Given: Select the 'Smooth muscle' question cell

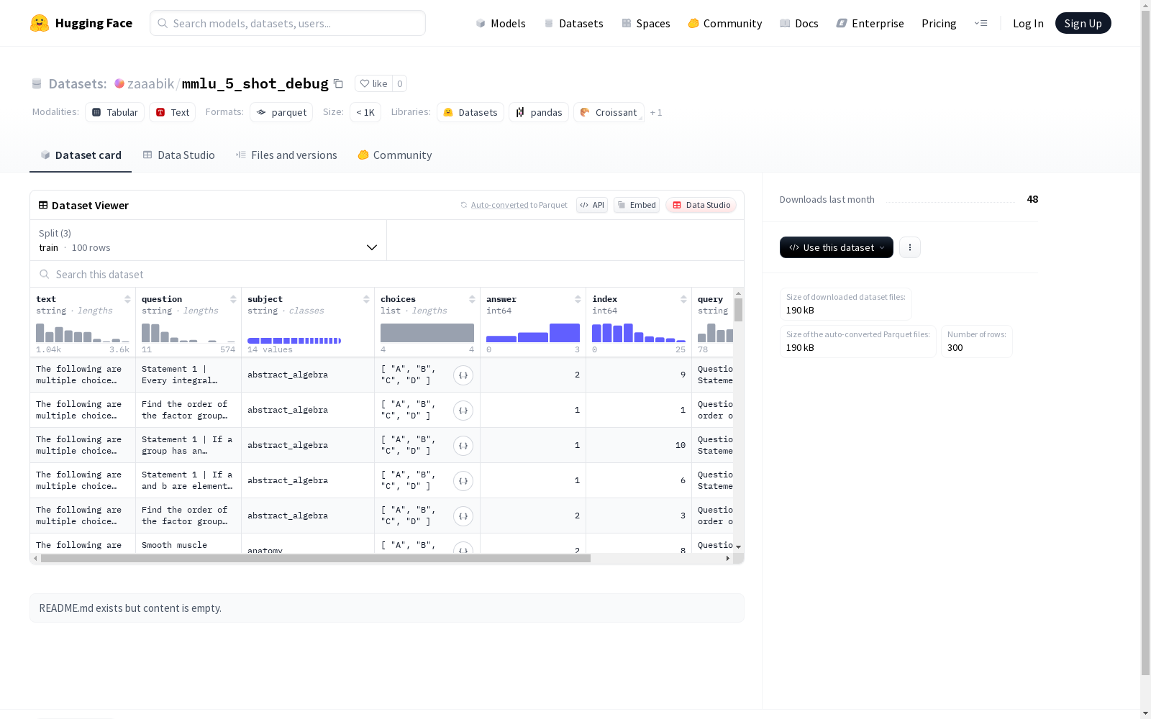Looking at the screenshot, I should coord(188,545).
